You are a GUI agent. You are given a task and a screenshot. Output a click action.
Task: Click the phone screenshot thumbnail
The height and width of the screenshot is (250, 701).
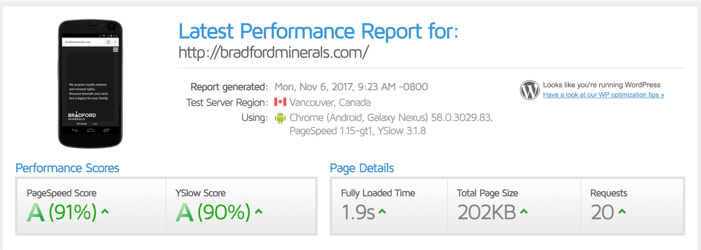click(90, 84)
